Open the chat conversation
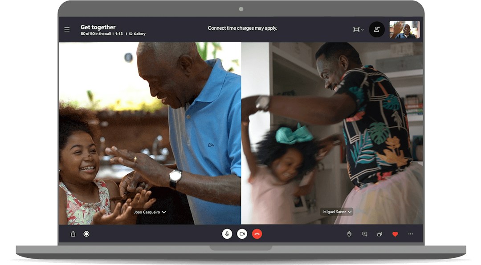Screen dimensions: 481x265 pos(365,234)
